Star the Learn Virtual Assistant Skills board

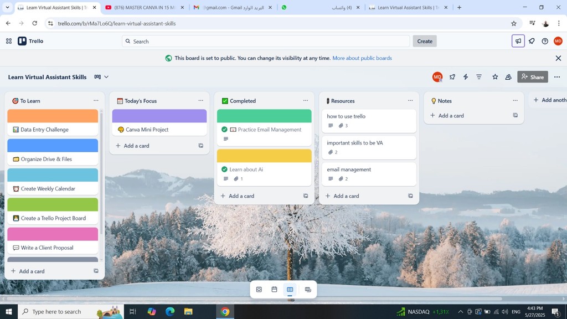(x=495, y=77)
